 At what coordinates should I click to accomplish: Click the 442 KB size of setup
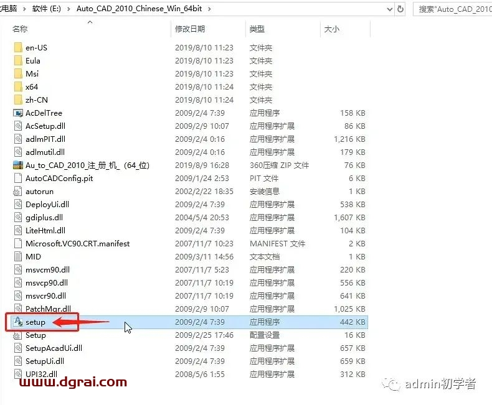(352, 322)
